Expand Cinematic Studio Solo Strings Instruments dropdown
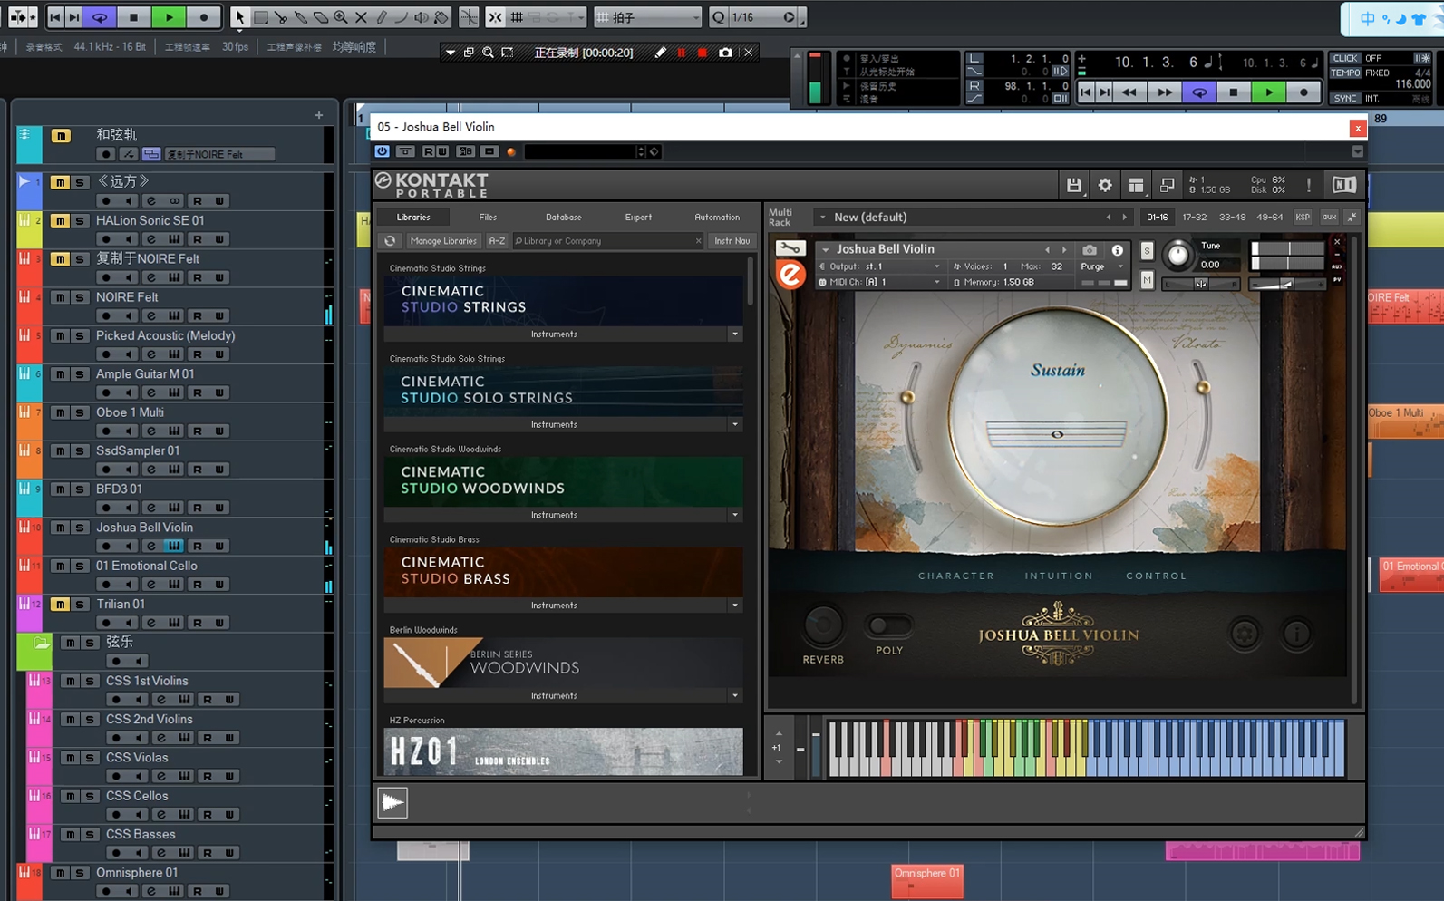This screenshot has width=1444, height=901. pyautogui.click(x=735, y=424)
